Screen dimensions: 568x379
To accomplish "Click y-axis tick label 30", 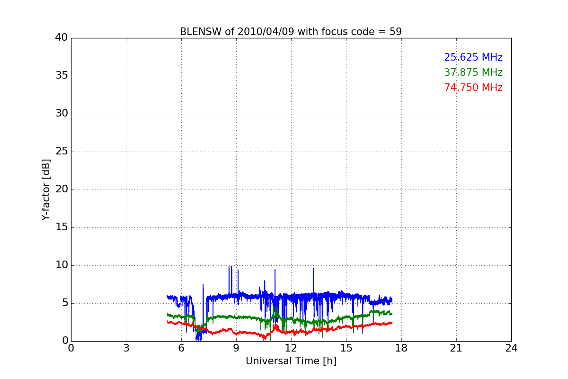I will click(62, 113).
